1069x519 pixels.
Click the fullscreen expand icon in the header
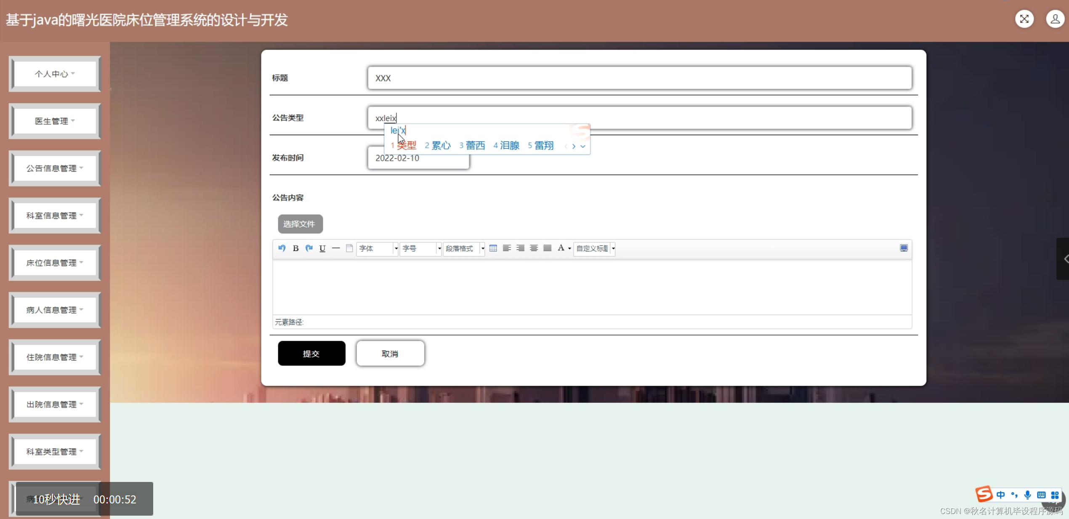point(1024,19)
